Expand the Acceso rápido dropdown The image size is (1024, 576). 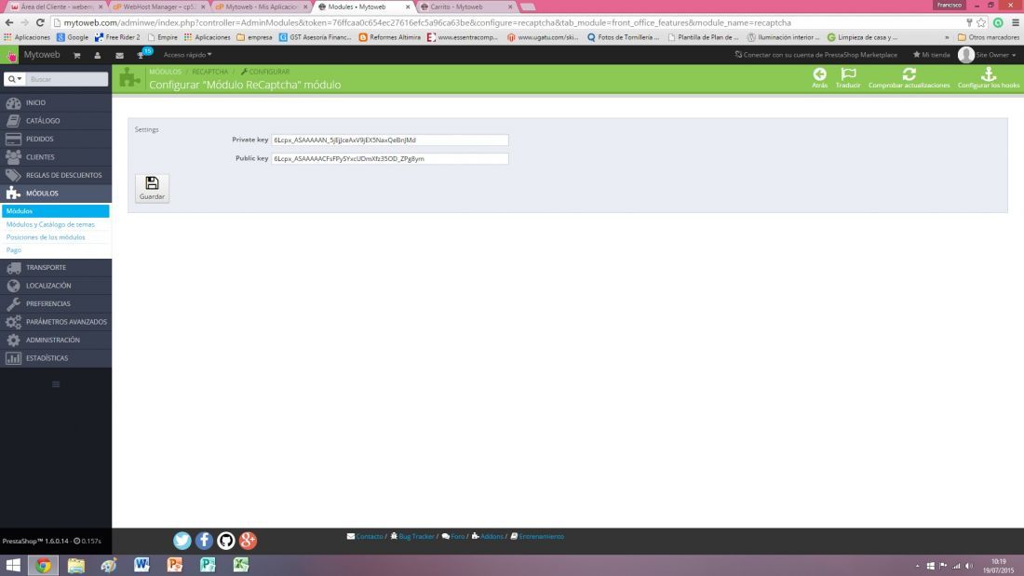(x=187, y=55)
